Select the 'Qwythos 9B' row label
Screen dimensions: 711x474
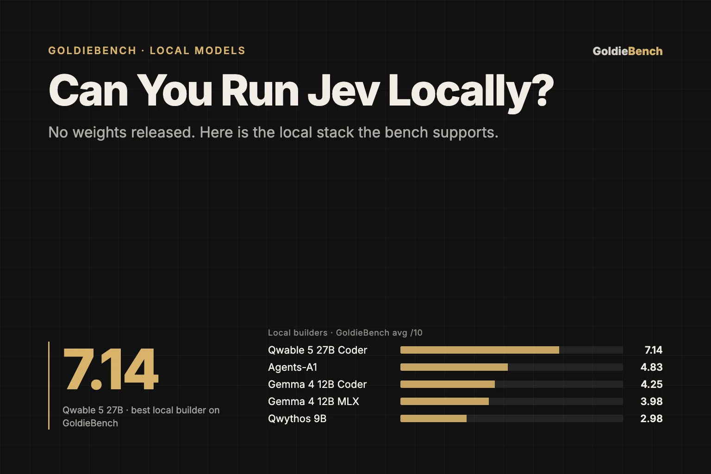(x=297, y=418)
